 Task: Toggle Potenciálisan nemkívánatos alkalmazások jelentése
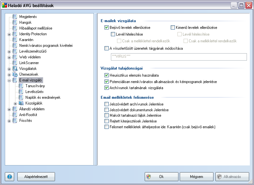coord(106,82)
